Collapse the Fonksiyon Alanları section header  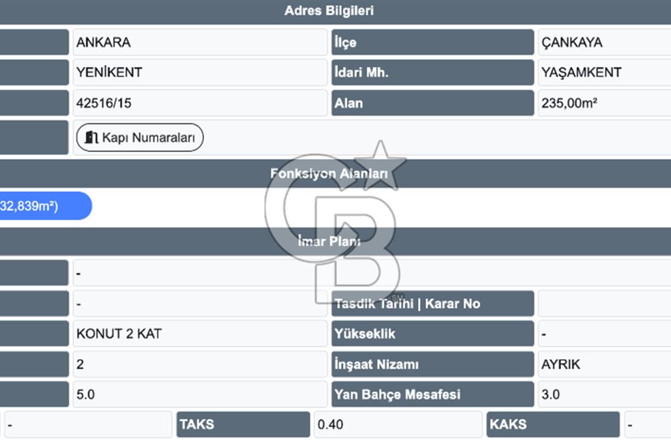coord(329,174)
